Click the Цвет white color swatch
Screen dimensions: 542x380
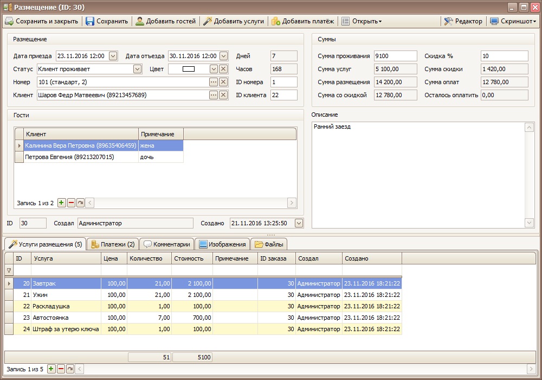[189, 69]
